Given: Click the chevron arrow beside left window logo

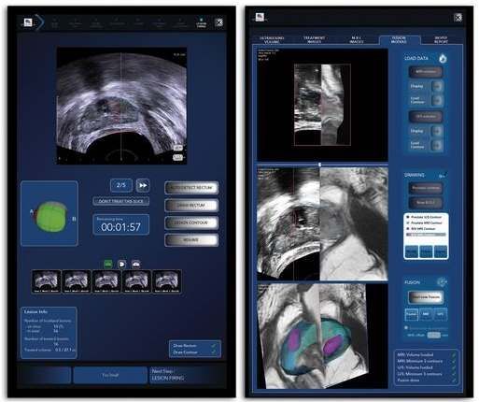Looking at the screenshot, I should [39, 22].
